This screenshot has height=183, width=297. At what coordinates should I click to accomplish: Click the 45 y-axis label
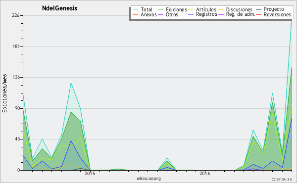click(17, 139)
